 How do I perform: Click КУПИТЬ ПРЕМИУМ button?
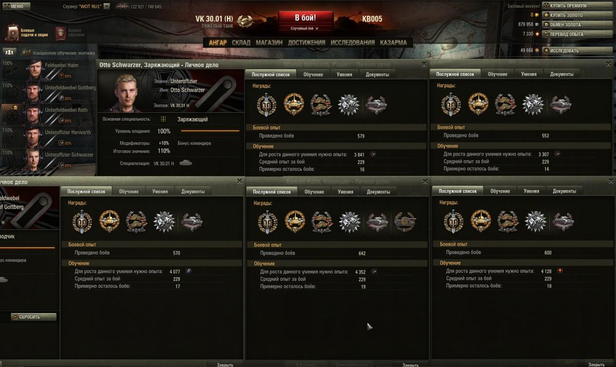[x=578, y=6]
